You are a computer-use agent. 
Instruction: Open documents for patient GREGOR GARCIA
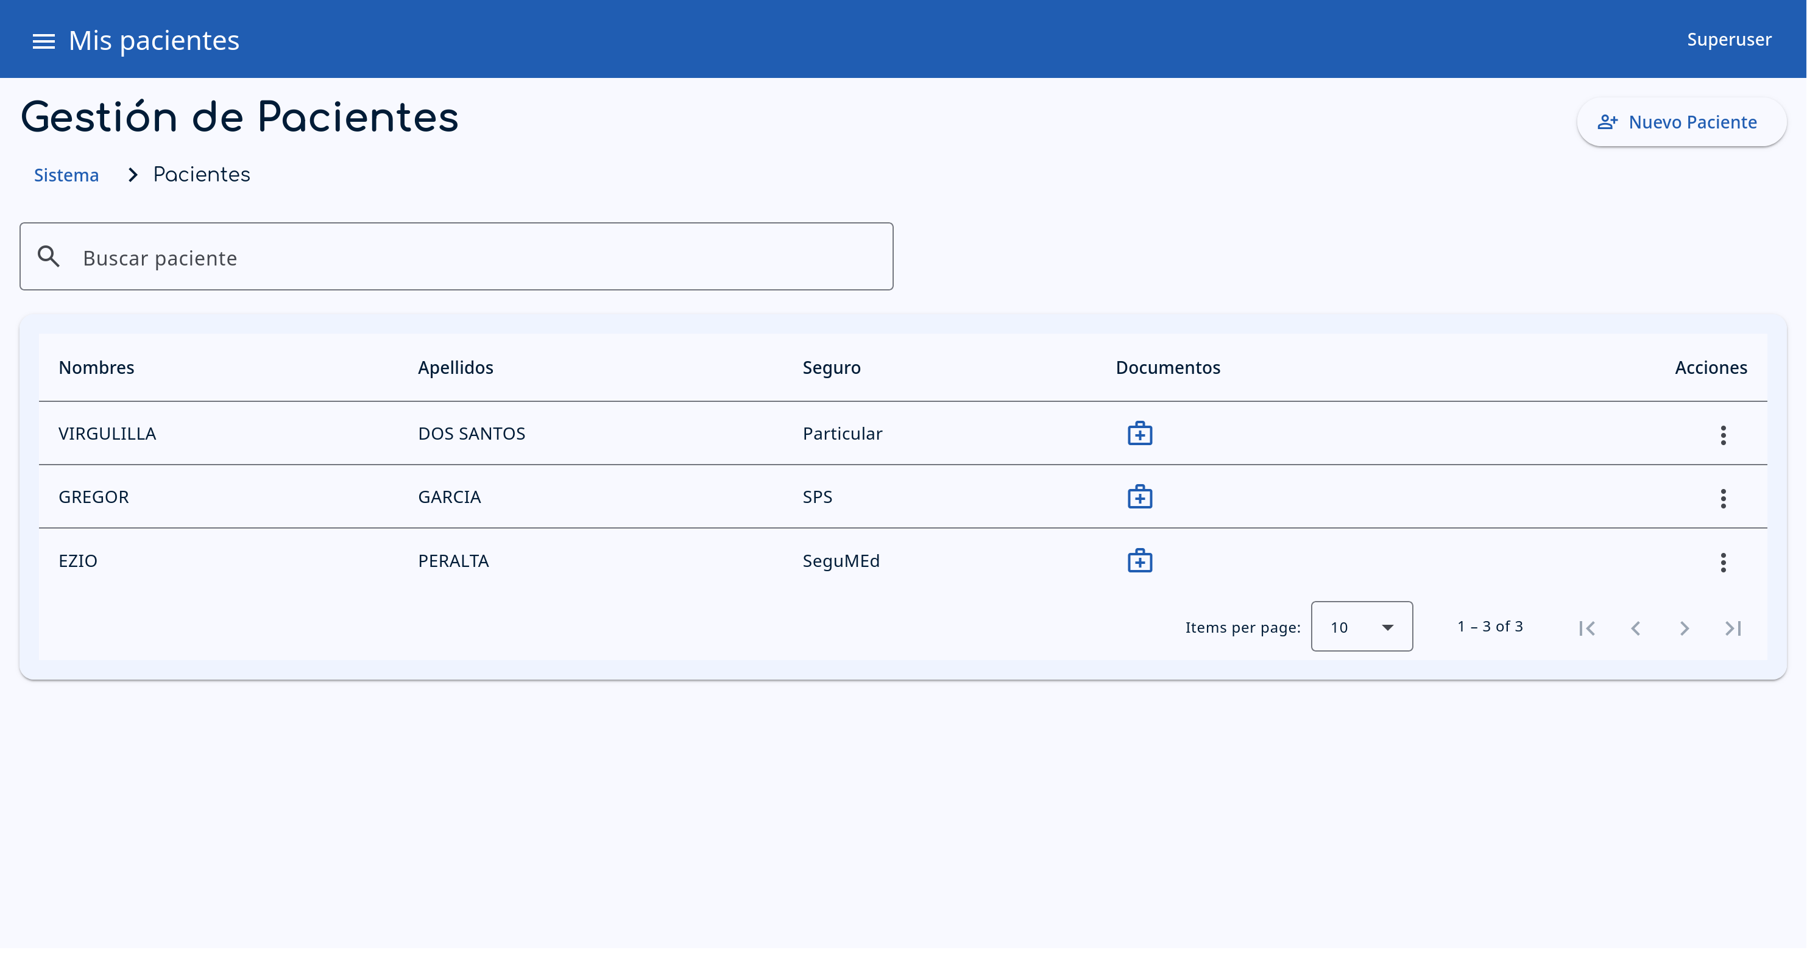(1140, 496)
